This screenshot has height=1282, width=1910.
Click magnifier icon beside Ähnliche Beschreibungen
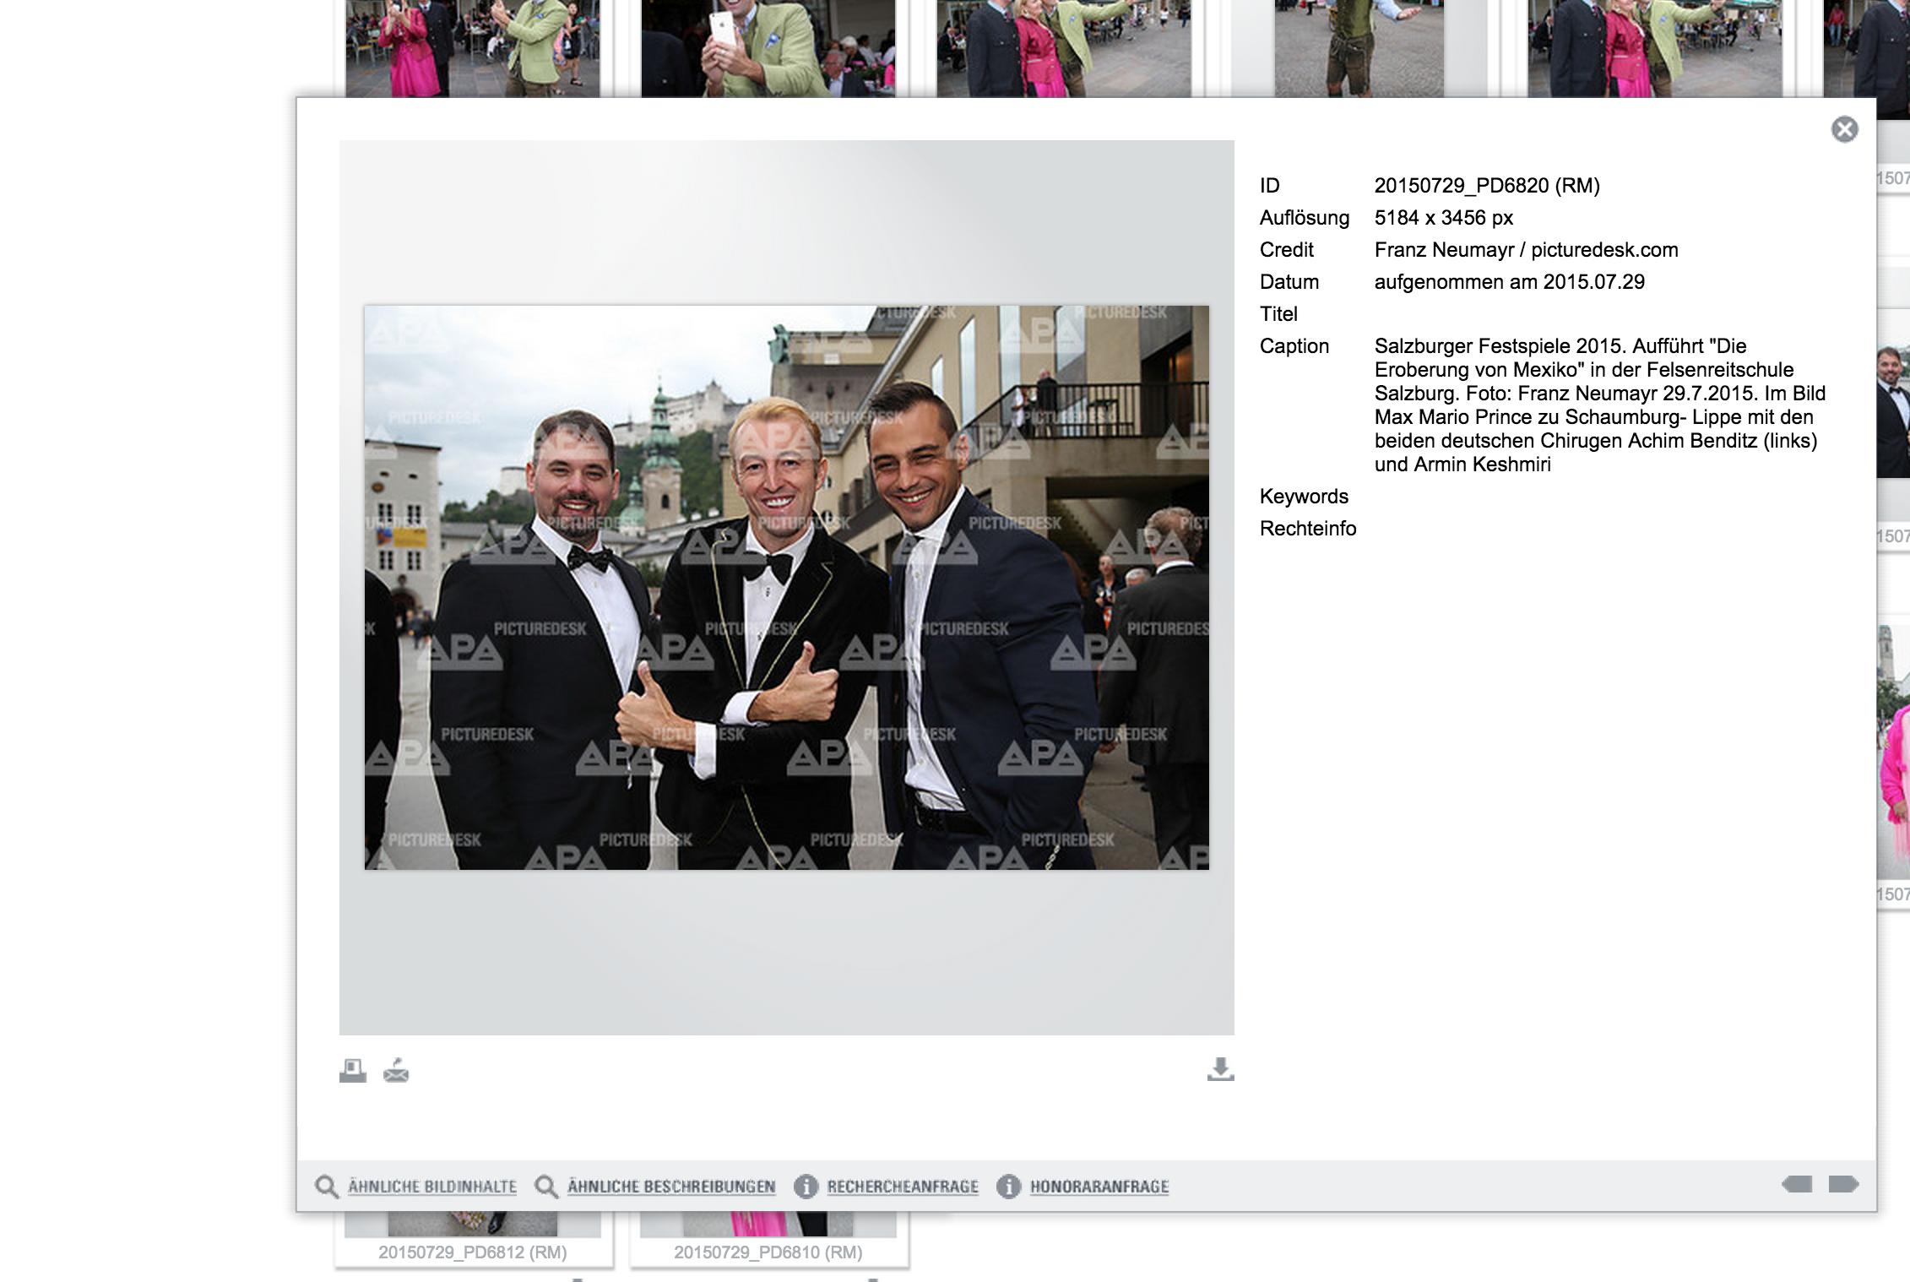click(546, 1187)
